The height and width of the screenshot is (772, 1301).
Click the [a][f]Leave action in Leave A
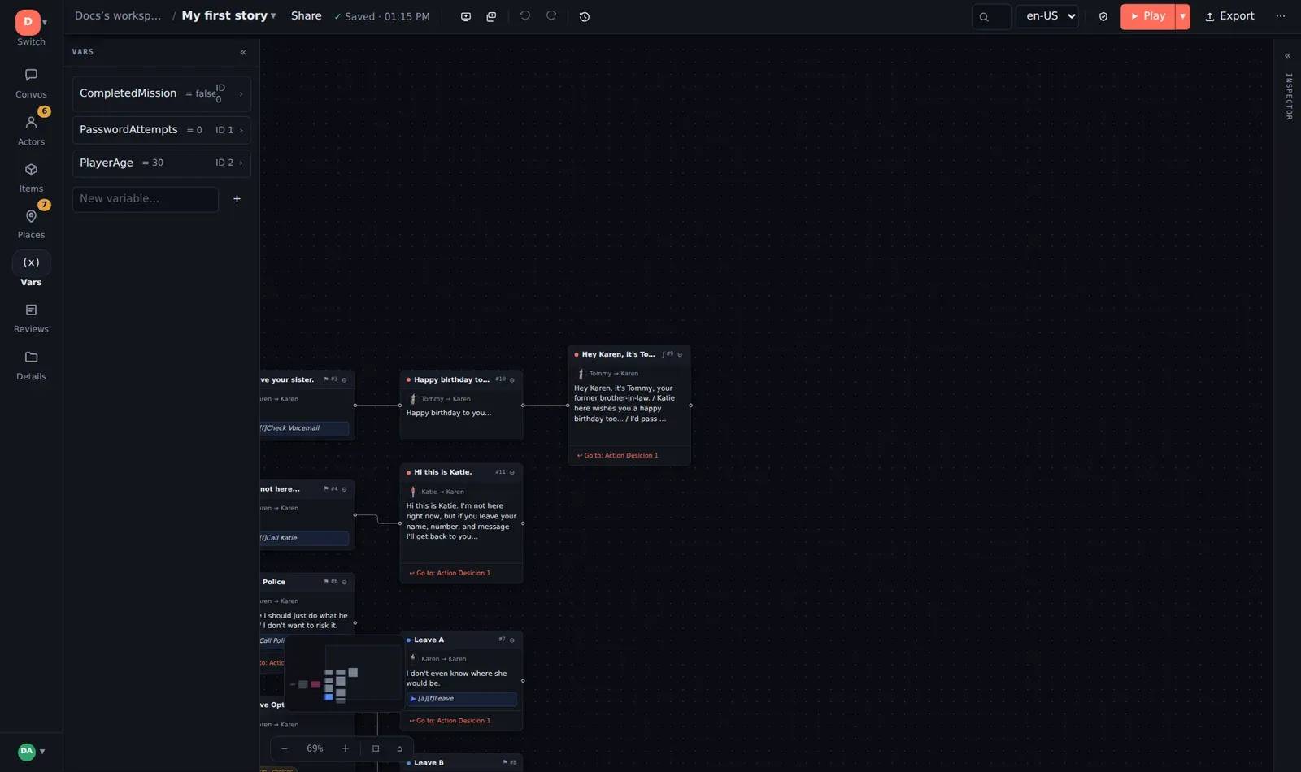click(x=461, y=699)
